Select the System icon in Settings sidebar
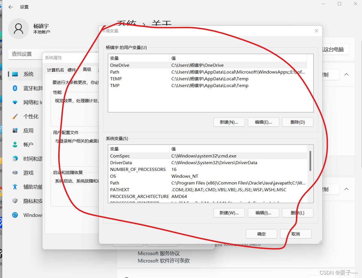This screenshot has width=362, height=278. click(x=15, y=74)
